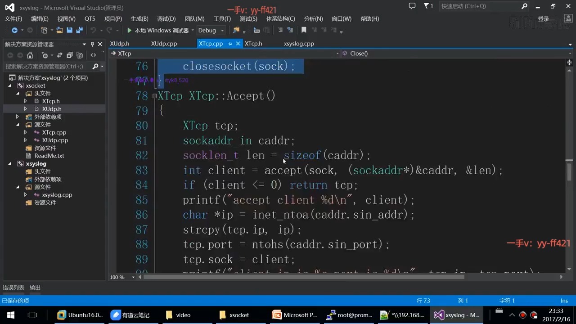Open the QT5 menu
This screenshot has height=324, width=576.
90,18
